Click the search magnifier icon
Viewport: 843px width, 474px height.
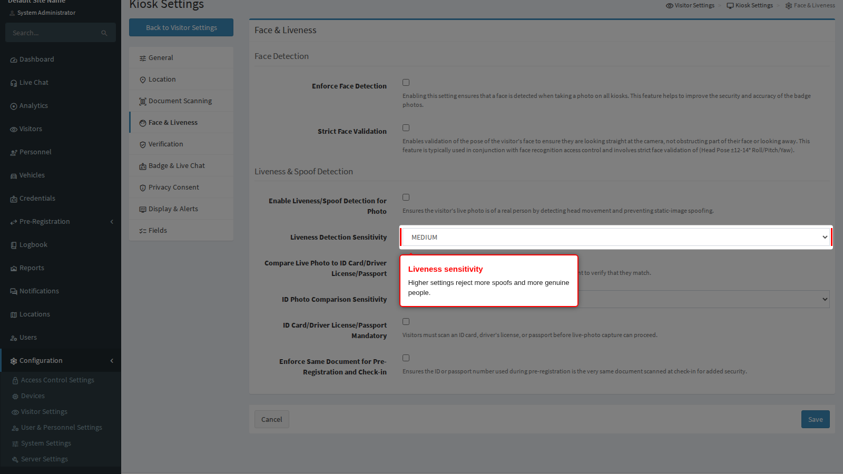[x=104, y=33]
